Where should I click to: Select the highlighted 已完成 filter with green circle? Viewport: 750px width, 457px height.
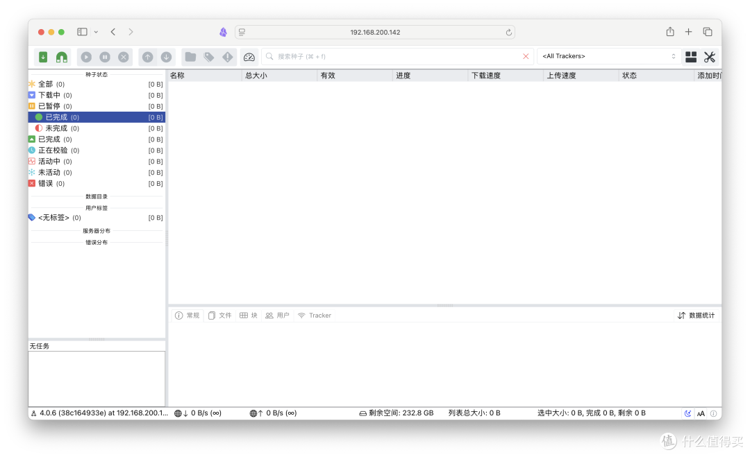pyautogui.click(x=96, y=117)
